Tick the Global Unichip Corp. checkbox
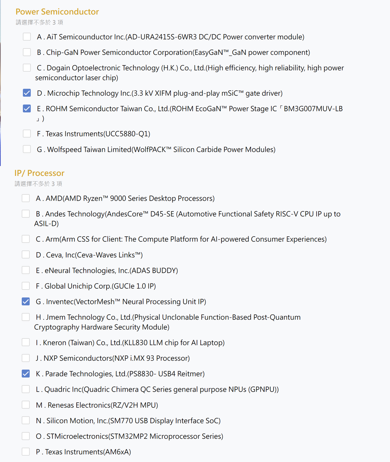The image size is (390, 462). tap(26, 286)
